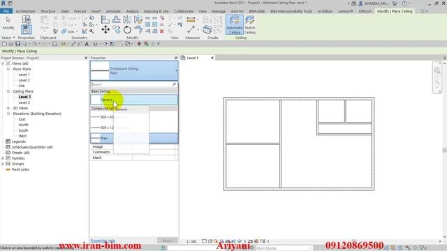Click the Text (A) icon in quick access toolbar

pyautogui.click(x=87, y=44)
